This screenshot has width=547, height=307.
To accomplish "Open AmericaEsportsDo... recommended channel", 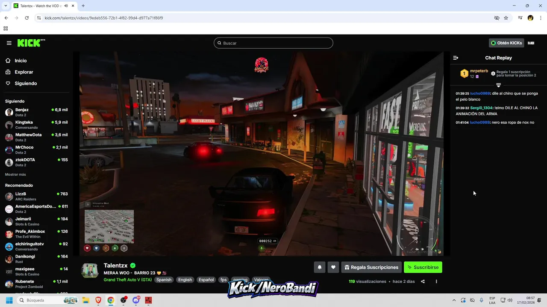I will click(36, 209).
